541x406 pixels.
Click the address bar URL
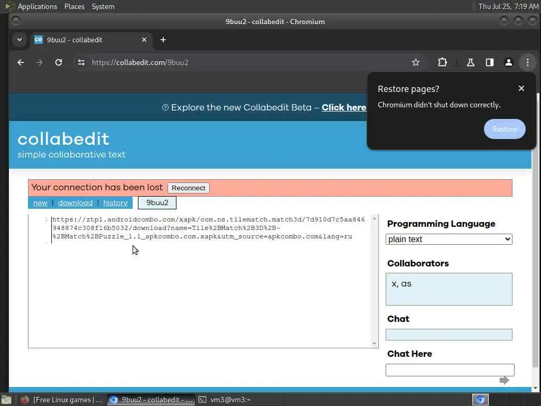coord(140,62)
